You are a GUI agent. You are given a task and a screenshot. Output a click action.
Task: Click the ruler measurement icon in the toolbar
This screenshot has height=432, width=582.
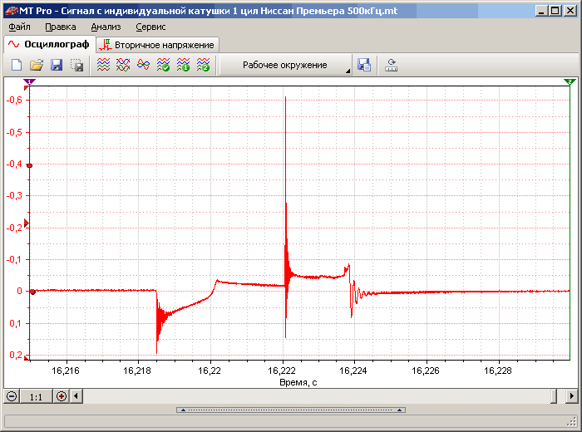[x=391, y=65]
